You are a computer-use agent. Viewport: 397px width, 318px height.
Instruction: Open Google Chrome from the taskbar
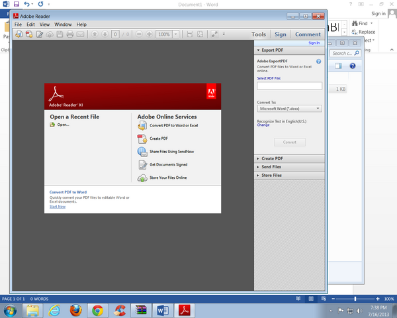[97, 311]
